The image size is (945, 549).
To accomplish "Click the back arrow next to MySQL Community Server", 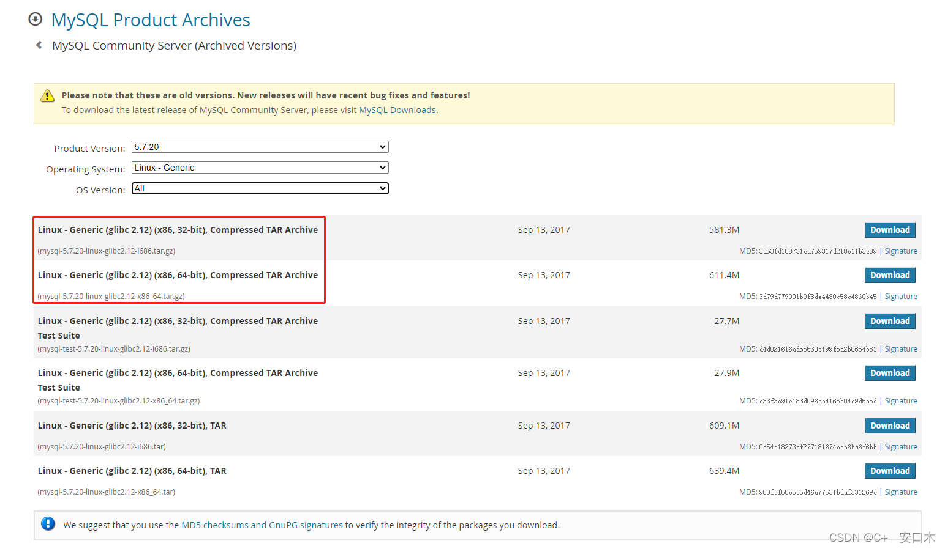I will [39, 45].
